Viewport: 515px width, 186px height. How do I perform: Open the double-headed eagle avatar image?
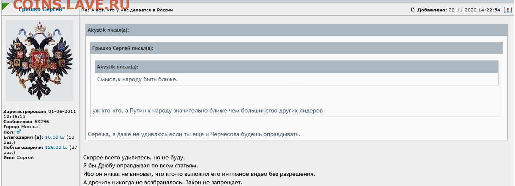40,60
